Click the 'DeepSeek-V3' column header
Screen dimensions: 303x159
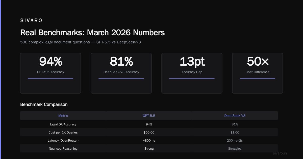coord(235,116)
